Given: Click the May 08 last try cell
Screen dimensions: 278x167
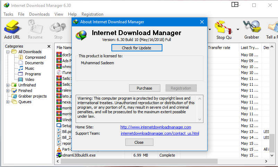Looking at the screenshot, I should [250, 55].
